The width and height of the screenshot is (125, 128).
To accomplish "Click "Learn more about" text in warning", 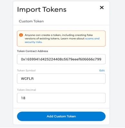I will pos(72,38).
